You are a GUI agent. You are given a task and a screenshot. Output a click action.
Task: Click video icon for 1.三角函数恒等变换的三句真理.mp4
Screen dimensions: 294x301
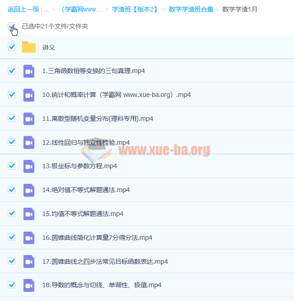[29, 71]
